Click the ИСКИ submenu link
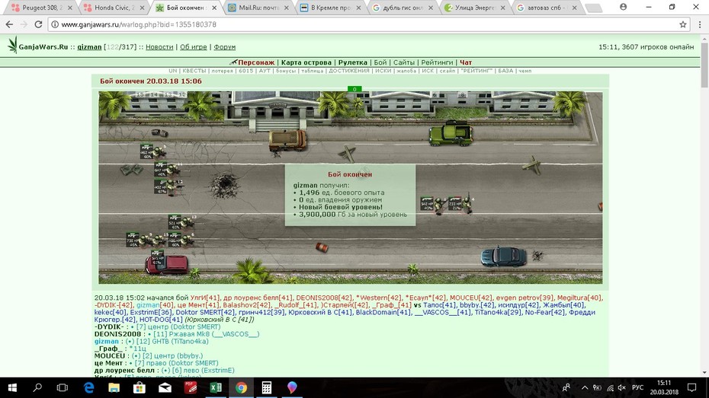This screenshot has height=398, width=709. (x=383, y=71)
